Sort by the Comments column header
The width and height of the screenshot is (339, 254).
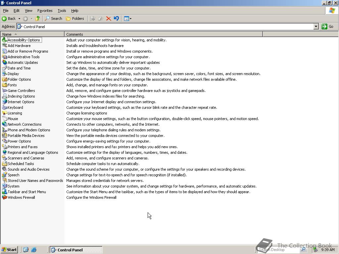tap(164, 34)
